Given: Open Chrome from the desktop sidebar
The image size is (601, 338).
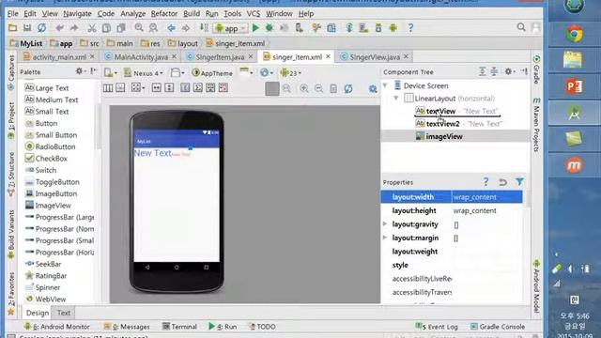Looking at the screenshot, I should point(574,35).
